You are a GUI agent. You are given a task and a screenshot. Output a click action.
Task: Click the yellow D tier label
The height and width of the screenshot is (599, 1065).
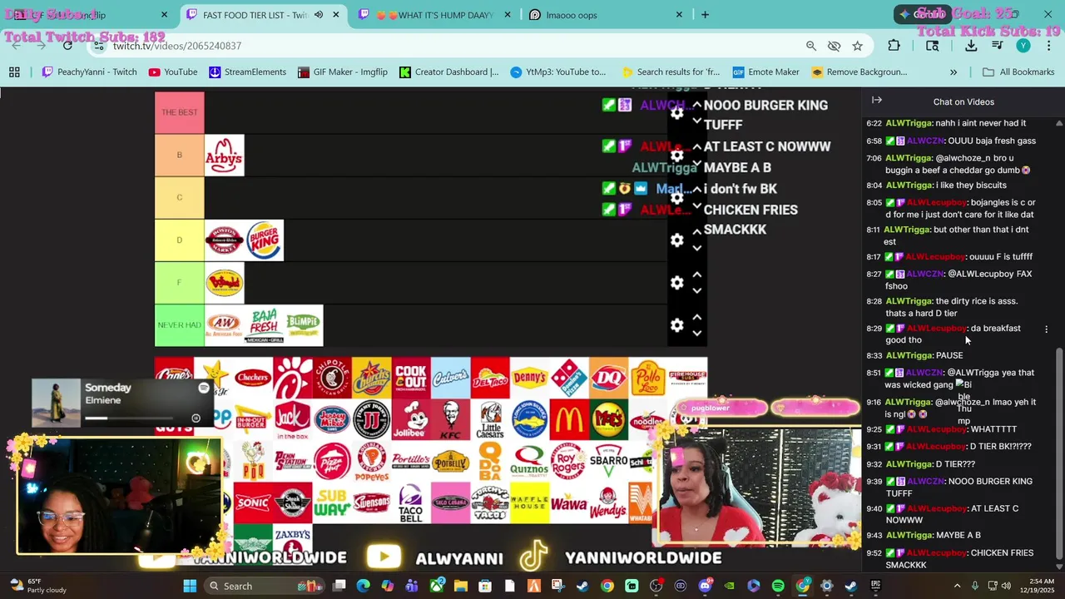click(x=179, y=240)
